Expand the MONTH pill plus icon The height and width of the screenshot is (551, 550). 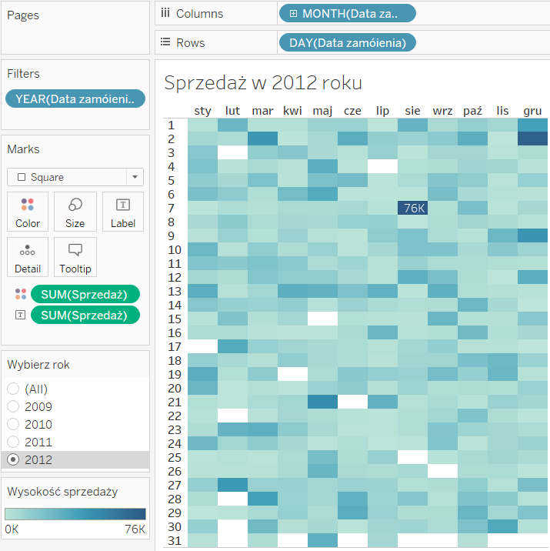(293, 13)
